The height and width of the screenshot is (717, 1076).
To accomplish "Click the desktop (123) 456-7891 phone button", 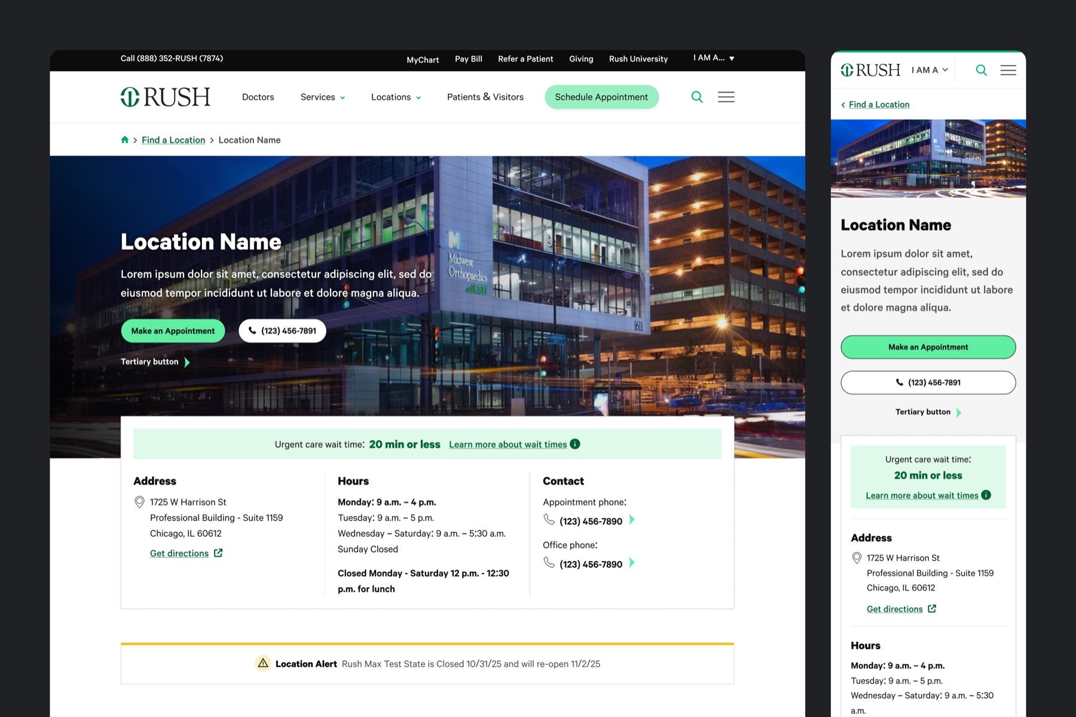I will (282, 331).
